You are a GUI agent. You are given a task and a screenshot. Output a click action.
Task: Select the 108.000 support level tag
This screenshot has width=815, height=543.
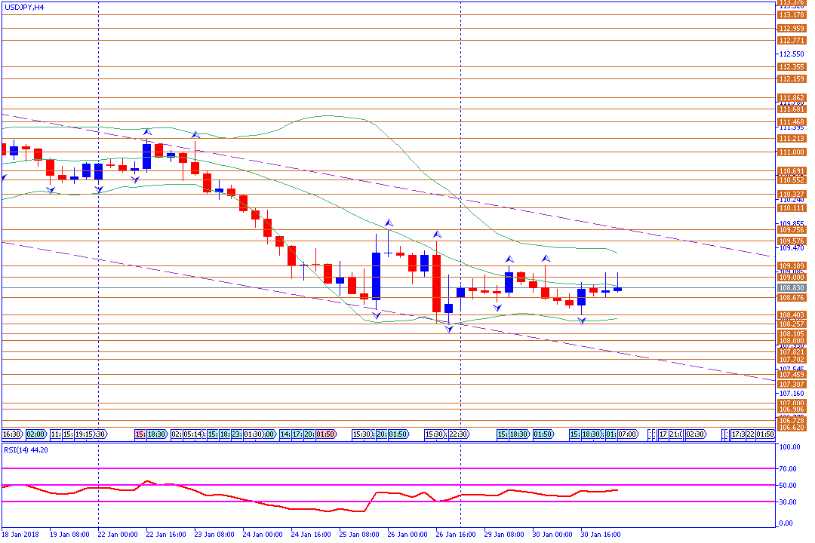tap(791, 341)
